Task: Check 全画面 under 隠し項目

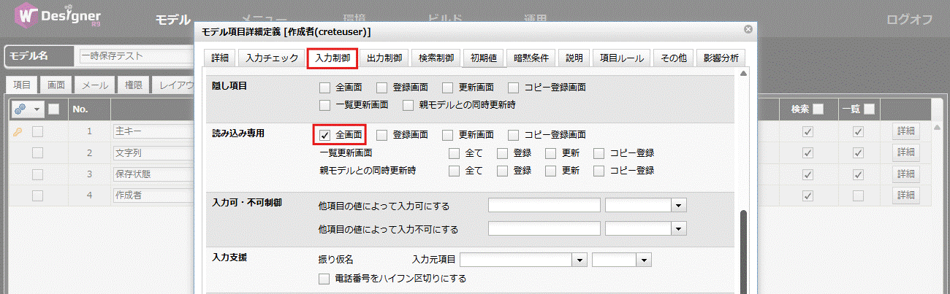Action: (x=325, y=88)
